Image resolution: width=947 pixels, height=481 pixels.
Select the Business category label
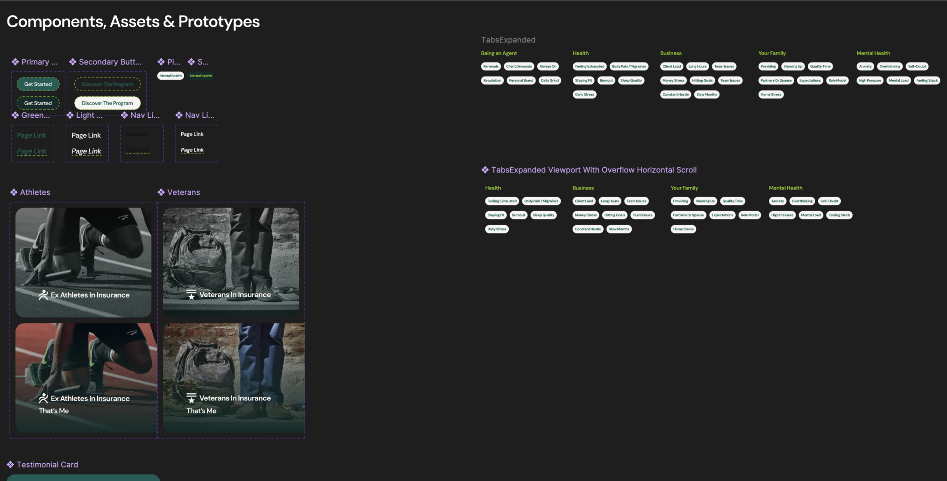(x=671, y=53)
